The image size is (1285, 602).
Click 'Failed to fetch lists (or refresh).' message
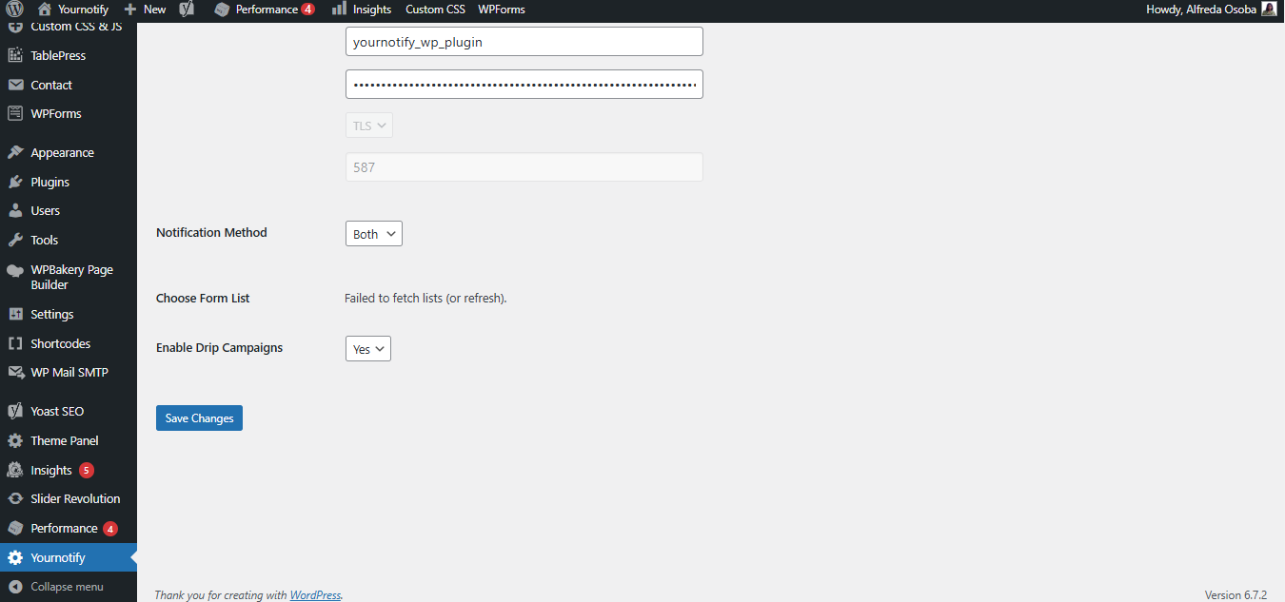[425, 298]
